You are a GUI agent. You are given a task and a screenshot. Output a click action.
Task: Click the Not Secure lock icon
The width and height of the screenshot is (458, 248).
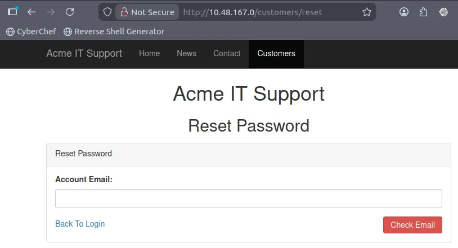(x=124, y=12)
